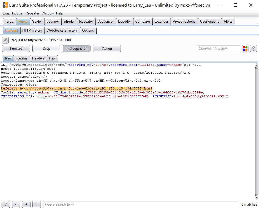This screenshot has width=259, height=209.
Task: Open the Burp menu
Action: coord(6,13)
